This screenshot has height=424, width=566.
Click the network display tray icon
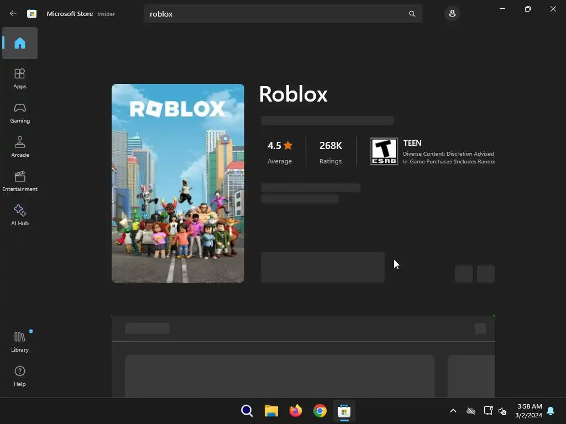[488, 411]
